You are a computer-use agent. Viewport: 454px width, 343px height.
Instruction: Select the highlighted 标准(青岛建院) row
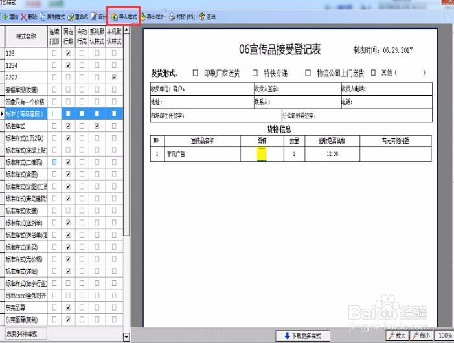pos(26,114)
